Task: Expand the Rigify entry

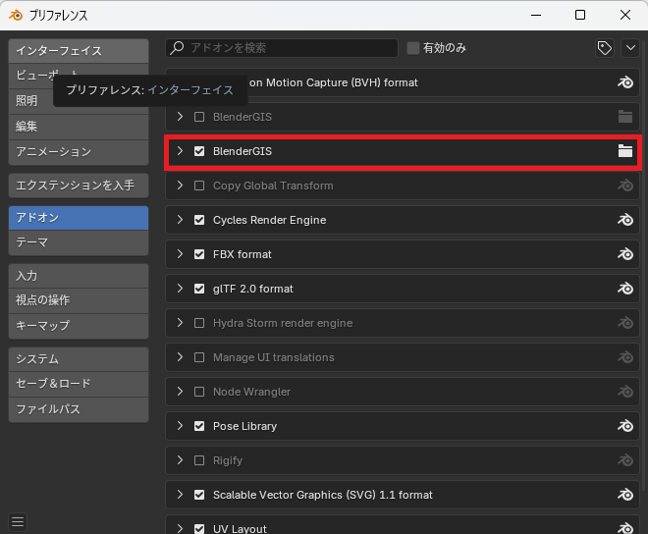Action: [180, 459]
